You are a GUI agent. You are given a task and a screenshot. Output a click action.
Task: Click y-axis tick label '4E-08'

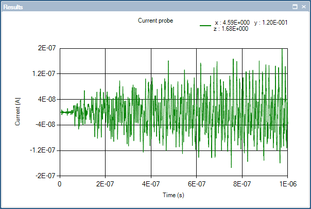[47, 99]
